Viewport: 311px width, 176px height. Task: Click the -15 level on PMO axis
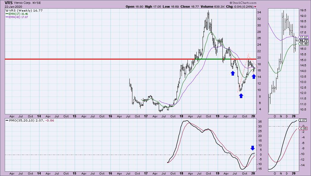click(260, 169)
